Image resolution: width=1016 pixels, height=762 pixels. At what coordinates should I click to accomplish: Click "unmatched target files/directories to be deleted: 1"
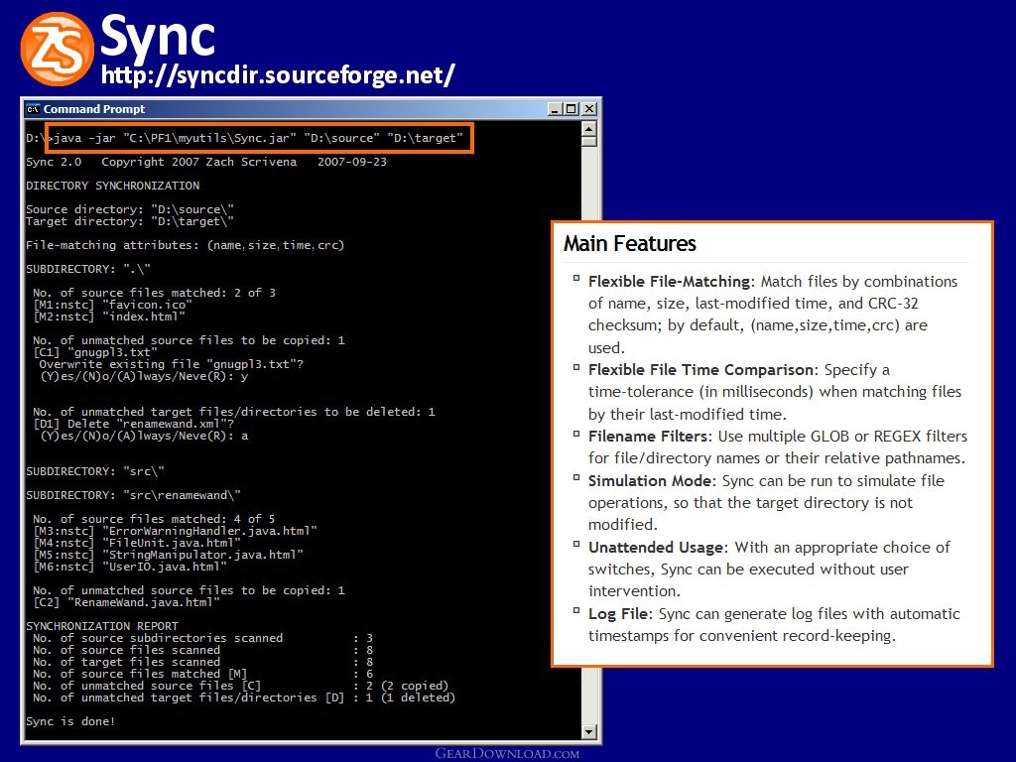234,412
